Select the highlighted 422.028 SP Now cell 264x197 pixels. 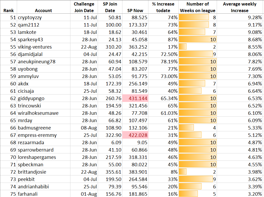[x=135, y=135]
